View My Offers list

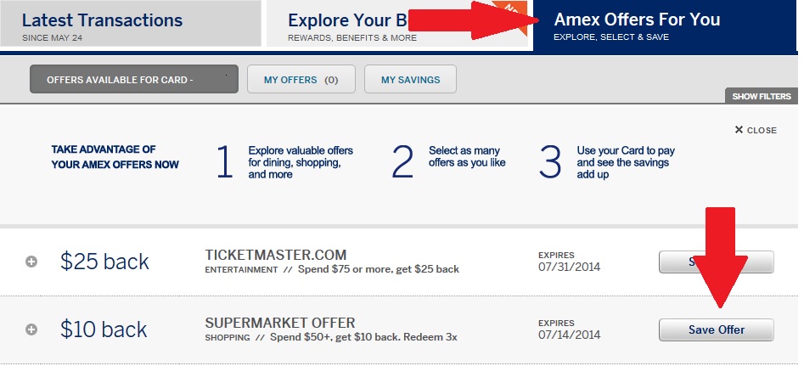coord(301,80)
